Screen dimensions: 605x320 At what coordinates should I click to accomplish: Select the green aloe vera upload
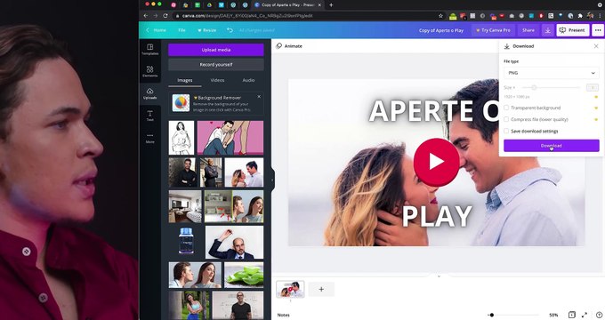[x=244, y=276]
